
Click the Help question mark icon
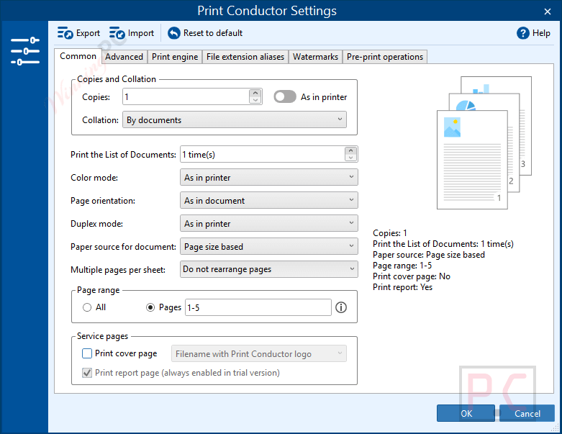(522, 33)
